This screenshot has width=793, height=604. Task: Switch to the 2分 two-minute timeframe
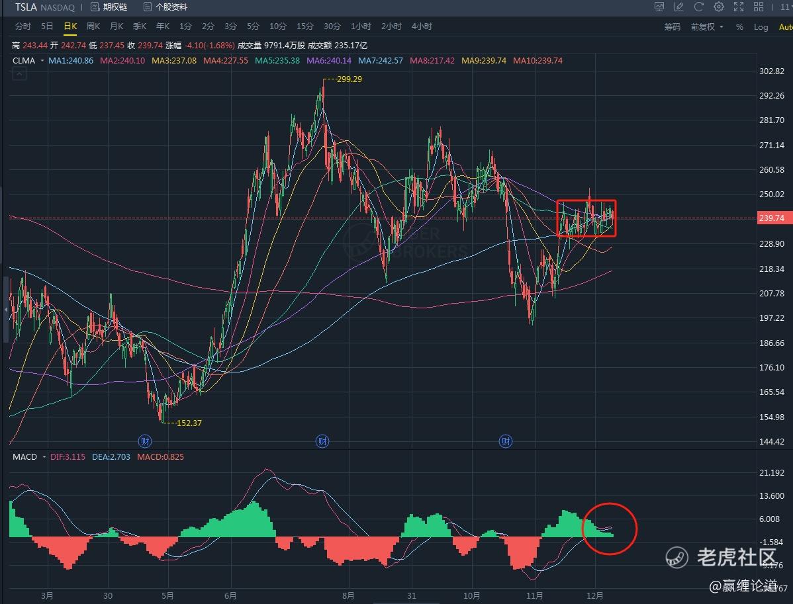point(208,26)
